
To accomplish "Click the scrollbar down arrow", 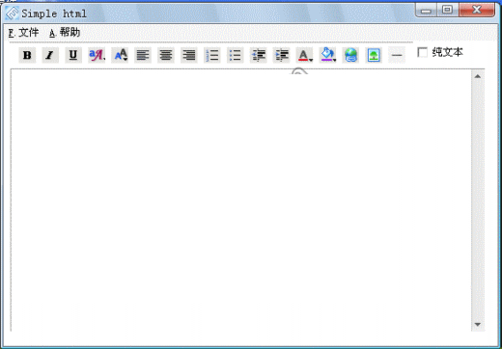I will tap(478, 325).
